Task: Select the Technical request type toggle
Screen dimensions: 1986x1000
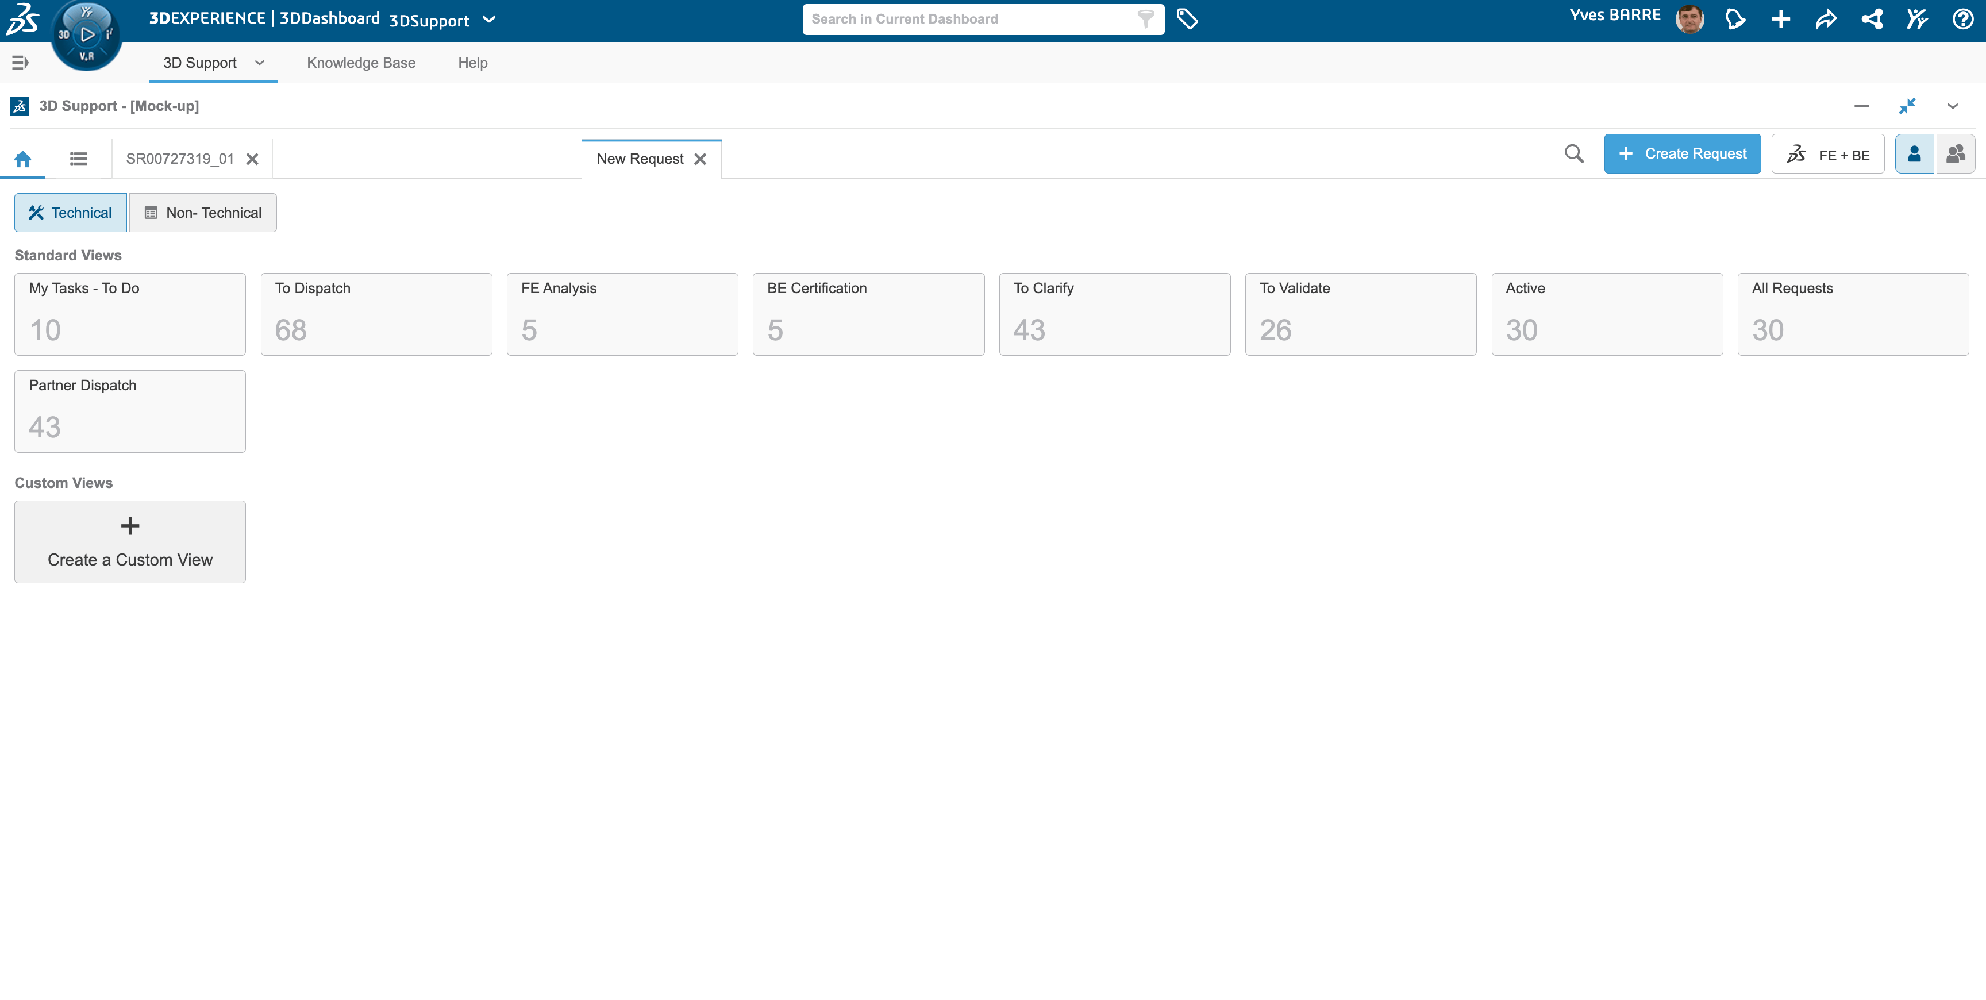Action: coord(70,213)
